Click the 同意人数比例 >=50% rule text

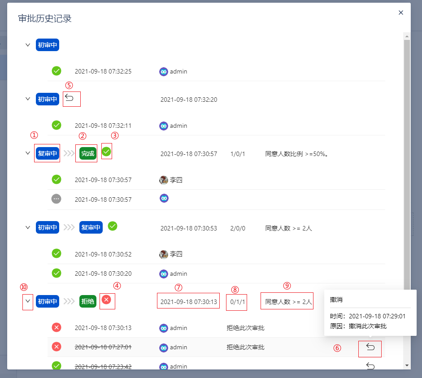pyautogui.click(x=297, y=154)
